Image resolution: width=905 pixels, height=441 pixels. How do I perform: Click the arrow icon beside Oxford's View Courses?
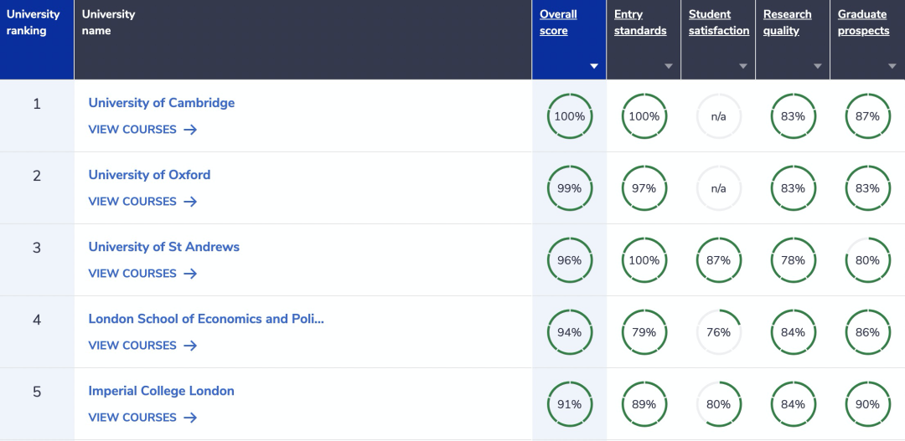[x=190, y=202]
